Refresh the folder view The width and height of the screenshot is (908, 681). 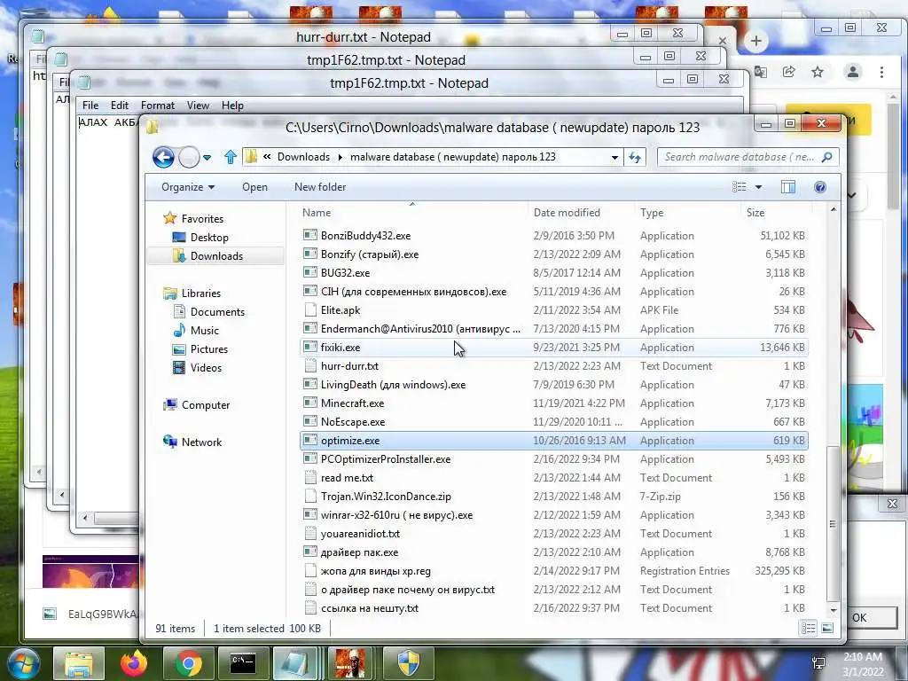(635, 158)
